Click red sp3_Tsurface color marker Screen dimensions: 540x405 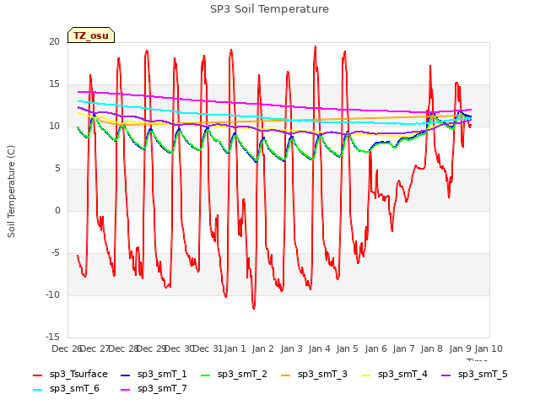pos(37,375)
